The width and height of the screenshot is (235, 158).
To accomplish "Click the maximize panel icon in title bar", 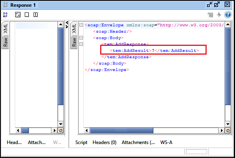I will click(217, 5).
